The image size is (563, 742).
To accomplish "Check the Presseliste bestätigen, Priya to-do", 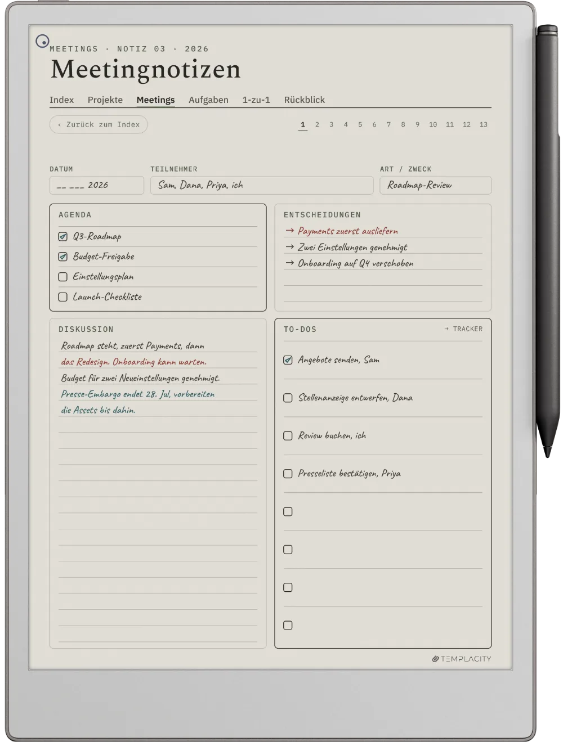I will coord(288,474).
